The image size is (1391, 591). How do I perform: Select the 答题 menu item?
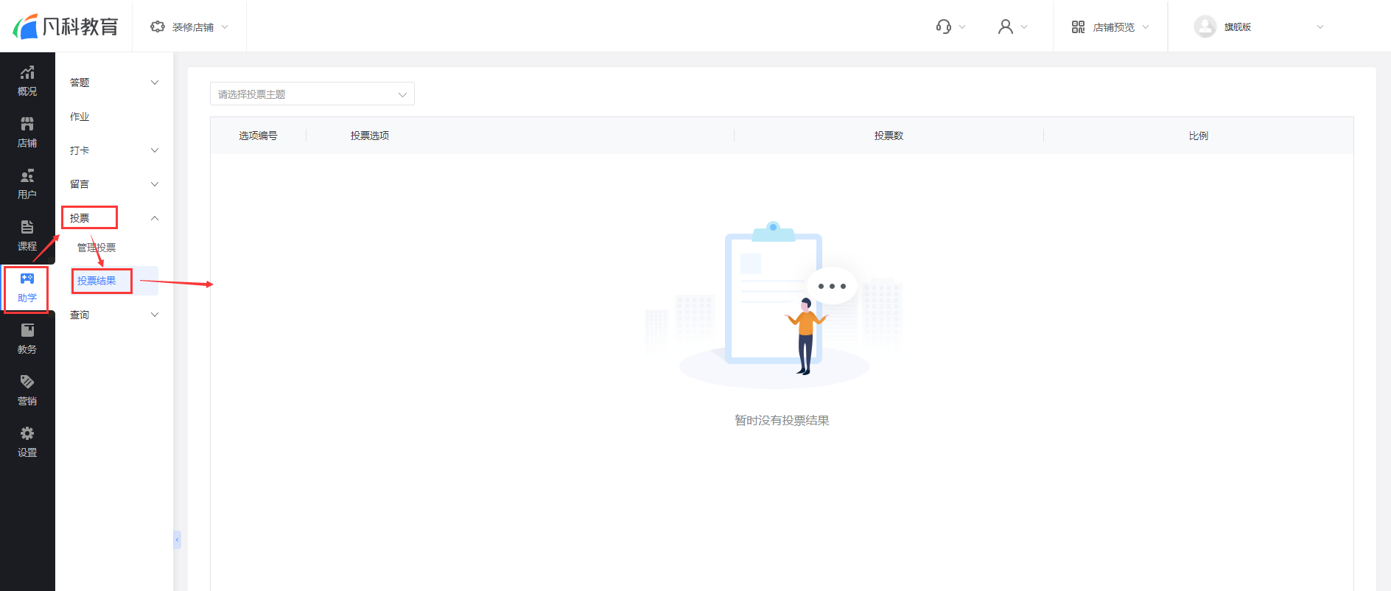point(80,83)
